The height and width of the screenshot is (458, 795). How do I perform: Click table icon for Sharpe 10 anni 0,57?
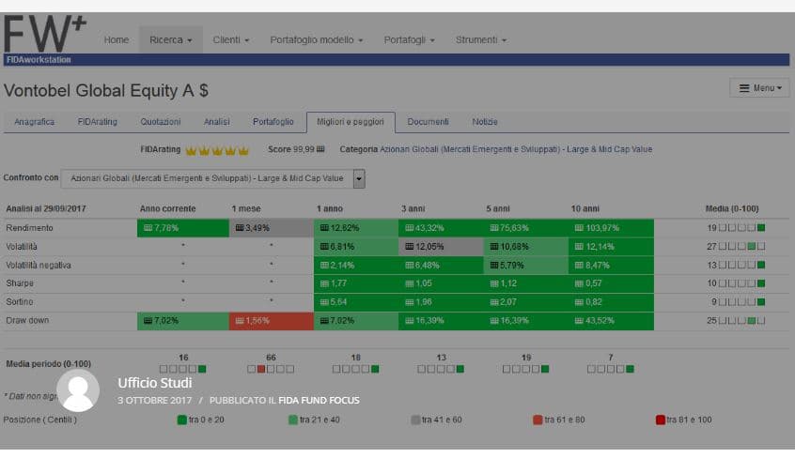[x=579, y=283]
